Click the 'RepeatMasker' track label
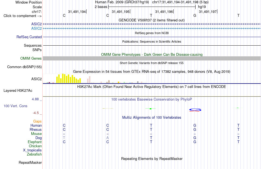This screenshot has width=261, height=169. 30,162
